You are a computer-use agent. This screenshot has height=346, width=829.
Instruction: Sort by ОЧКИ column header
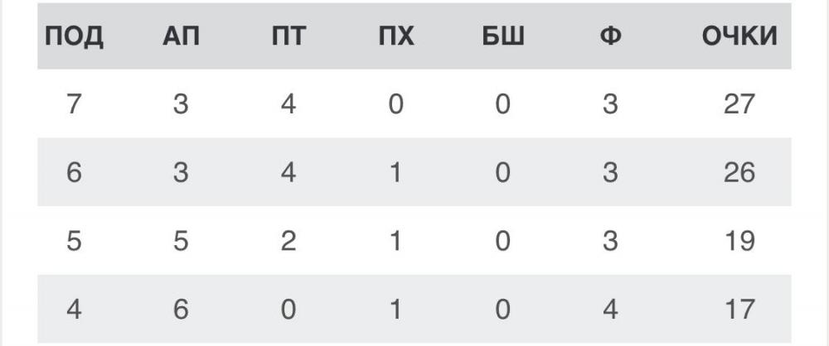[x=739, y=38]
